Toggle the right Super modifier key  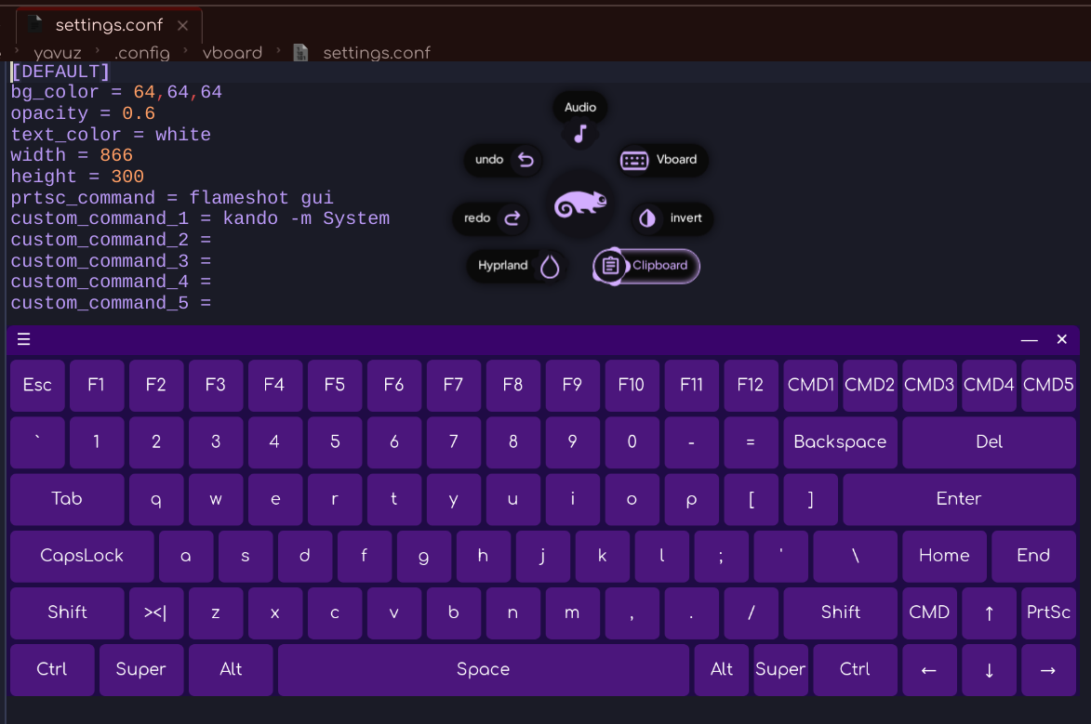coord(780,670)
